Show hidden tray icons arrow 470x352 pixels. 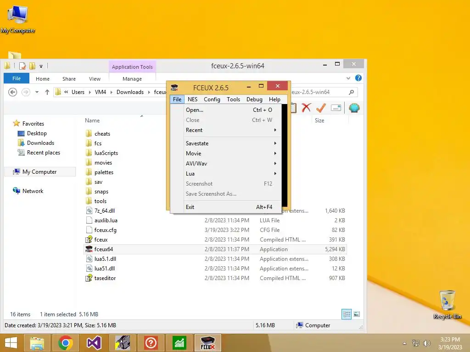pos(405,343)
